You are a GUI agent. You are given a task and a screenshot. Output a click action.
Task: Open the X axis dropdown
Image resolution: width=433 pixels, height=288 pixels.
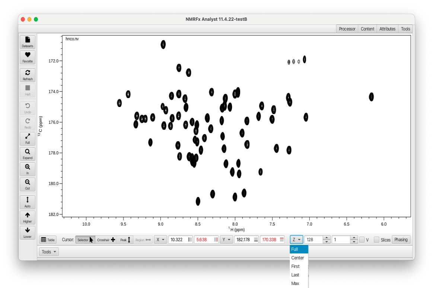160,240
